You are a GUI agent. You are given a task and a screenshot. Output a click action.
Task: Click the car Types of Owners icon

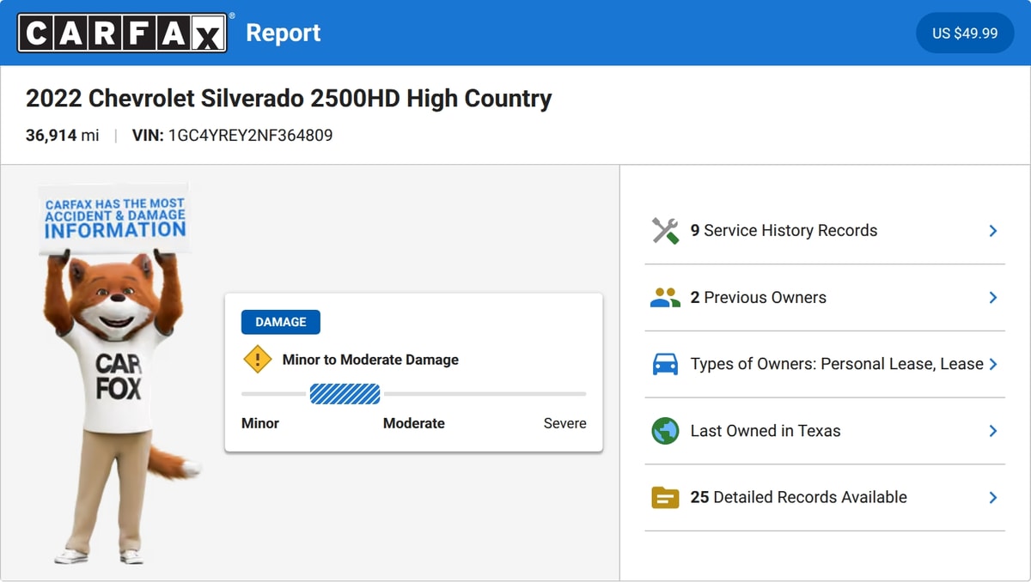click(665, 364)
